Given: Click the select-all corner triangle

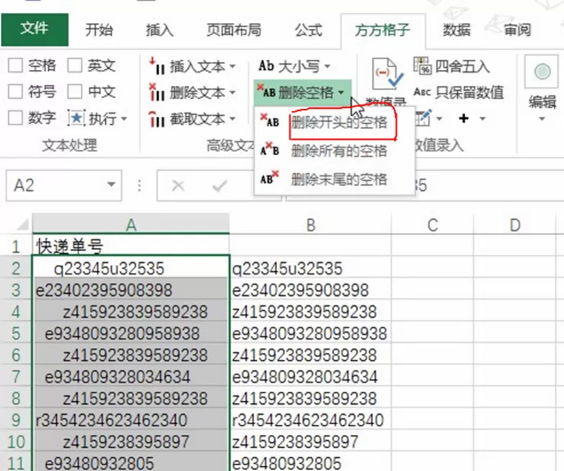Looking at the screenshot, I should [22, 225].
